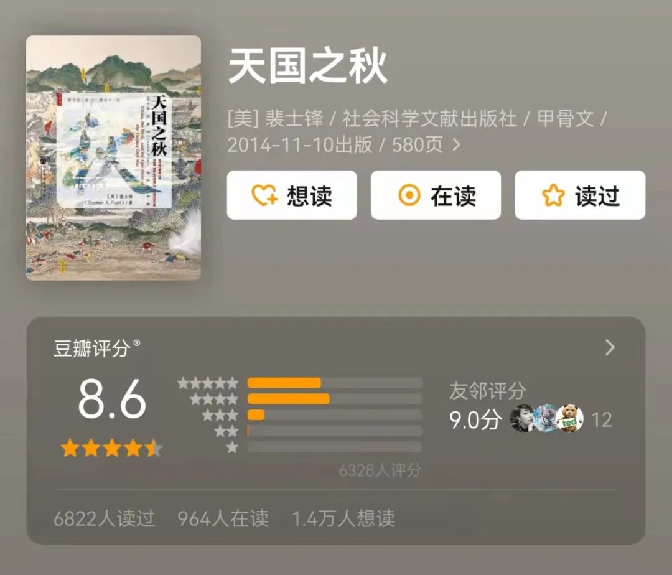Open the ted bear avatar
The width and height of the screenshot is (672, 575).
569,419
